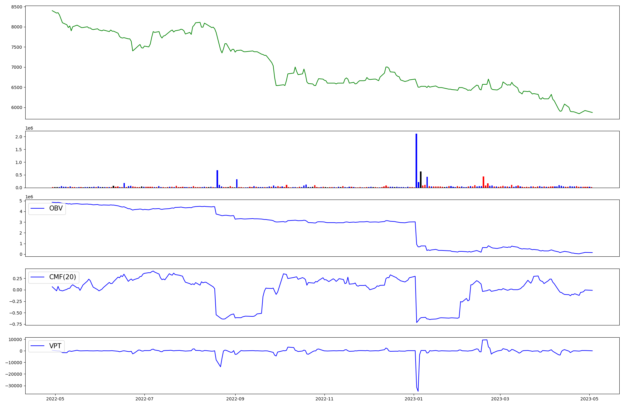The height and width of the screenshot is (406, 624).
Task: Click the CMF(20) legend label
Action: (62, 277)
